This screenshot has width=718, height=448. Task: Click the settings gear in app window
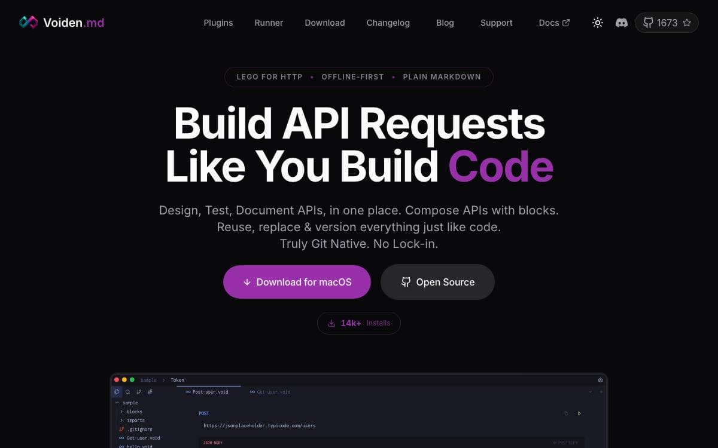(600, 380)
